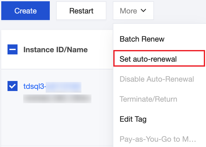This screenshot has height=147, width=206.
Task: Click the white checkmark icon beside tdsql3
Action: pos(13,86)
